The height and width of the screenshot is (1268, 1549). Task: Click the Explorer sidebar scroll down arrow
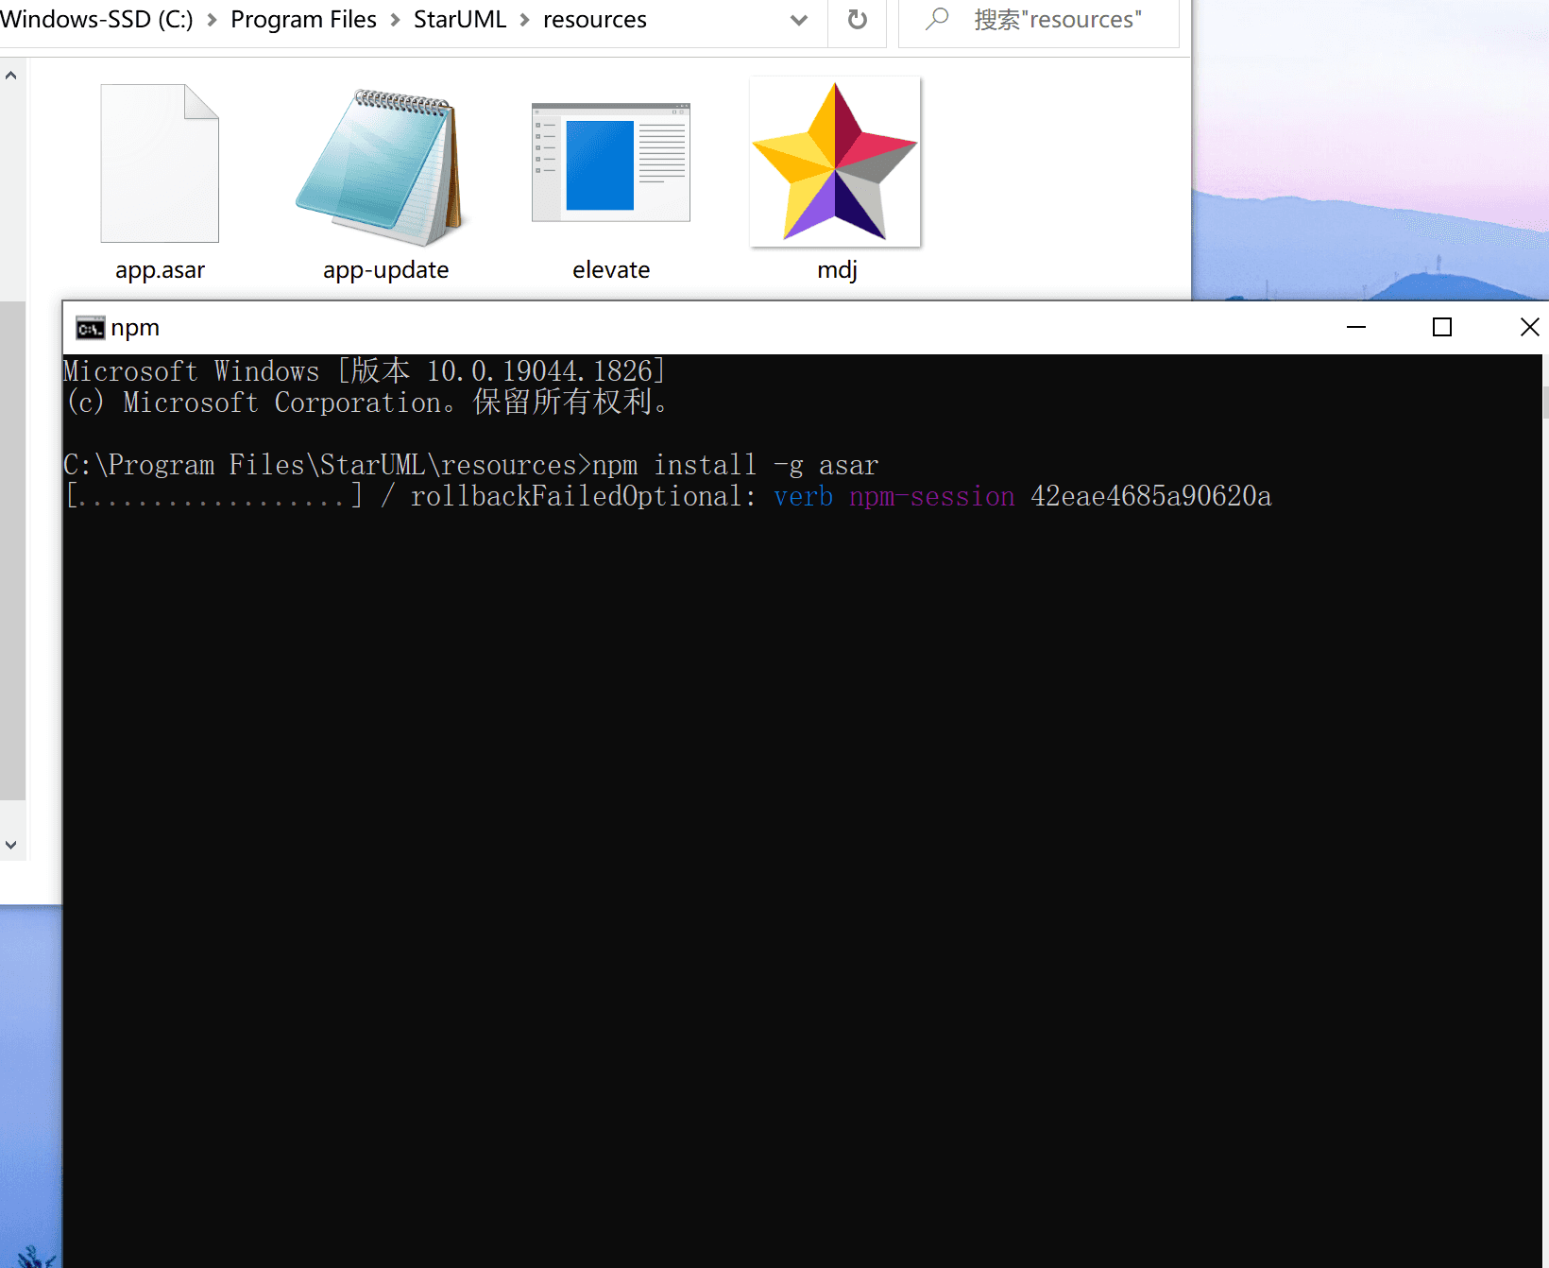(x=11, y=845)
